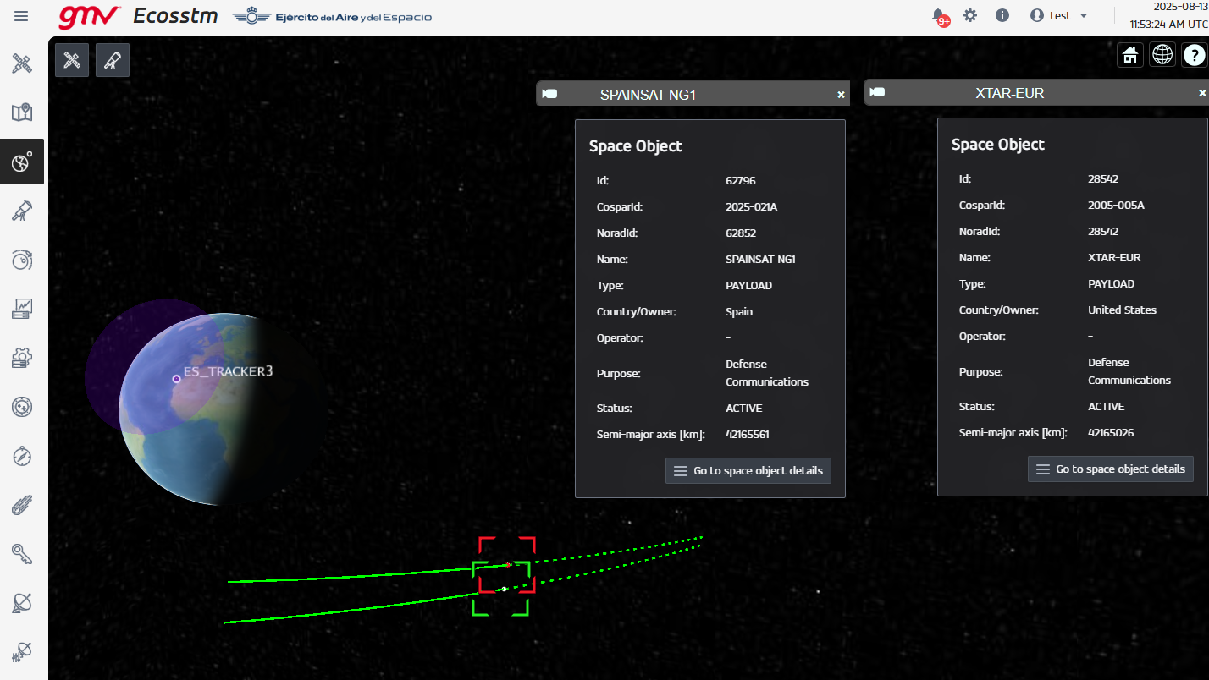Screen dimensions: 1209x680
Task: Collapse the XTAR-EUR panel header
Action: coord(1009,93)
